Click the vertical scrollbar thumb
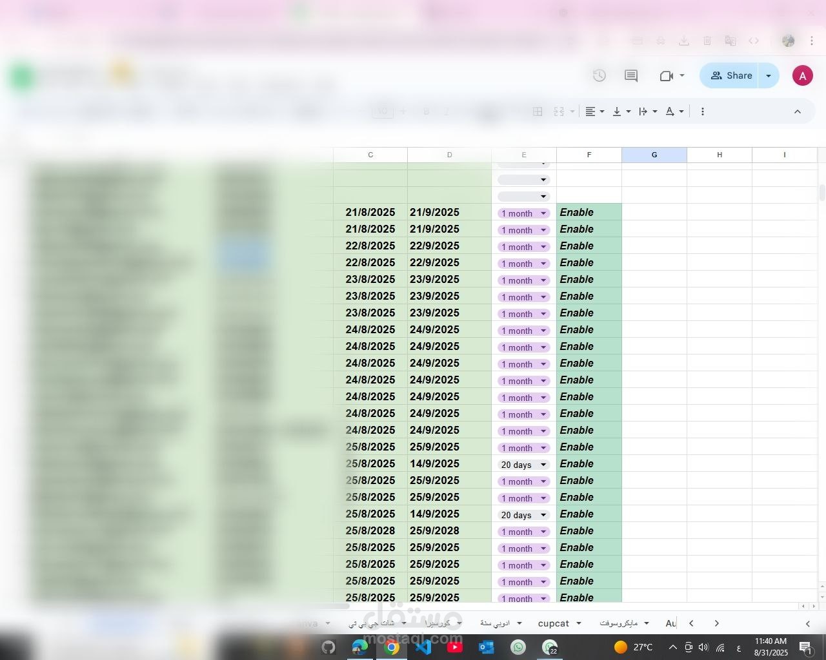 pyautogui.click(x=822, y=193)
